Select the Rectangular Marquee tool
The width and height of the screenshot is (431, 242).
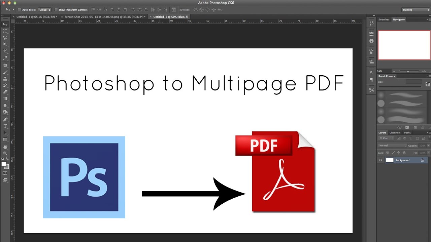(5, 31)
